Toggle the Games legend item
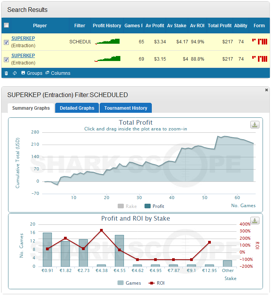 coord(129,283)
